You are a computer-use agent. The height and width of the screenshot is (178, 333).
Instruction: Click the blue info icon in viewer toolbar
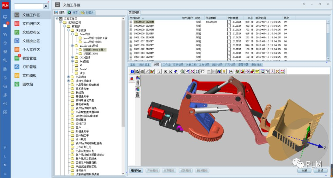132,71
